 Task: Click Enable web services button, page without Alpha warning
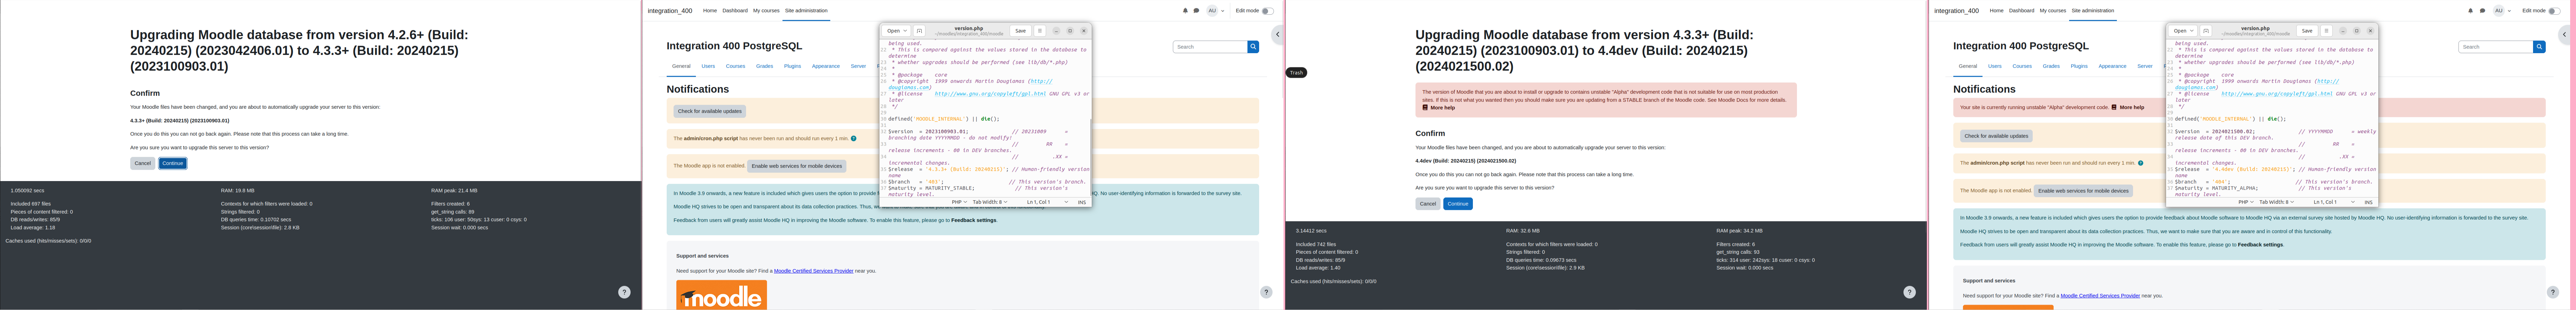797,166
